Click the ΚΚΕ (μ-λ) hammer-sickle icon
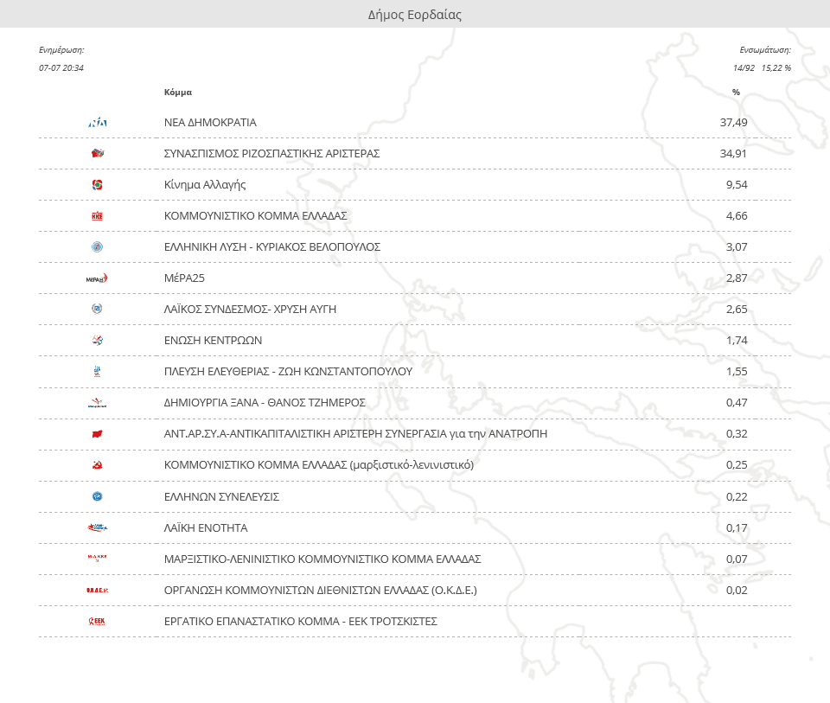Image resolution: width=830 pixels, height=703 pixels. pos(98,465)
